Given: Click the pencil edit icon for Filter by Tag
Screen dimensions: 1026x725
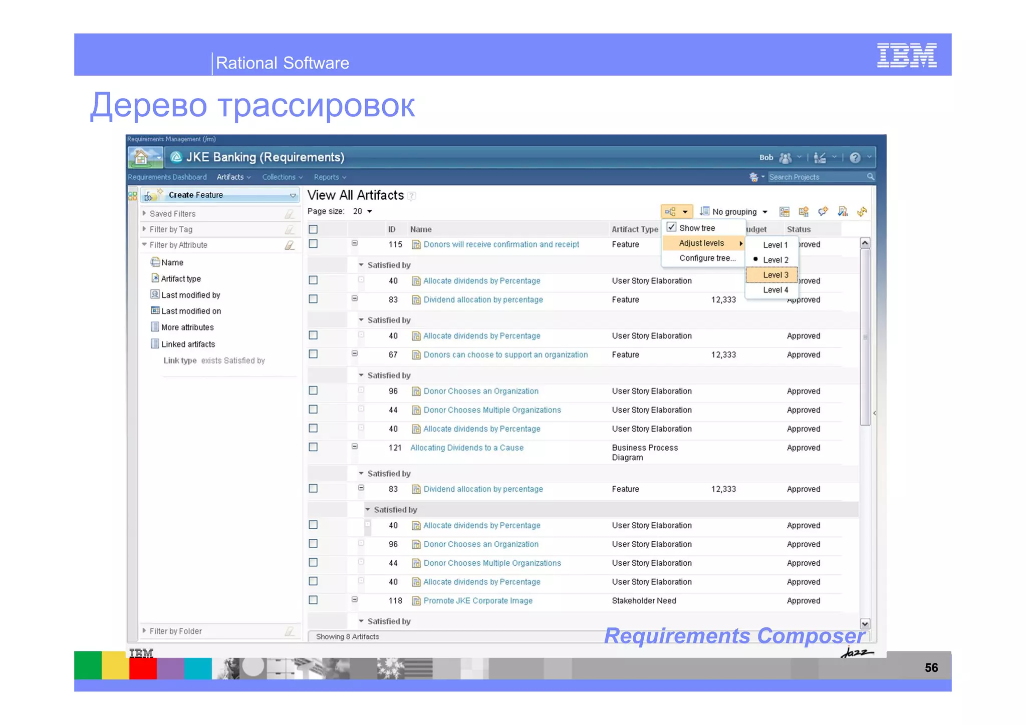Looking at the screenshot, I should [x=290, y=230].
